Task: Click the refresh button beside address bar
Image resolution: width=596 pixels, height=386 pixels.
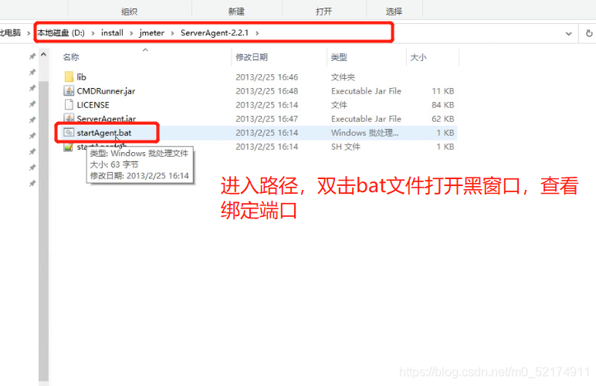Action: 589,33
